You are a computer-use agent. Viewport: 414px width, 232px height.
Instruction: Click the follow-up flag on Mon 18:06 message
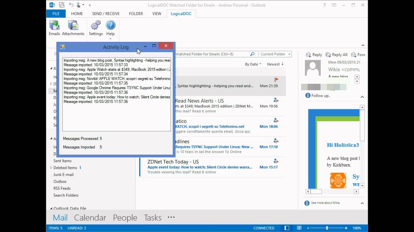click(276, 121)
